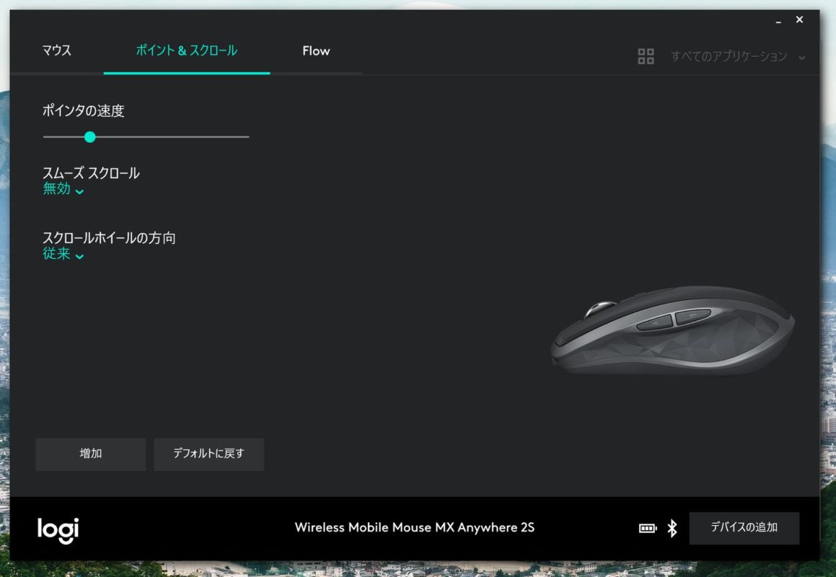
Task: Open the スクロールホイールの方向 従来 dropdown
Action: point(63,254)
